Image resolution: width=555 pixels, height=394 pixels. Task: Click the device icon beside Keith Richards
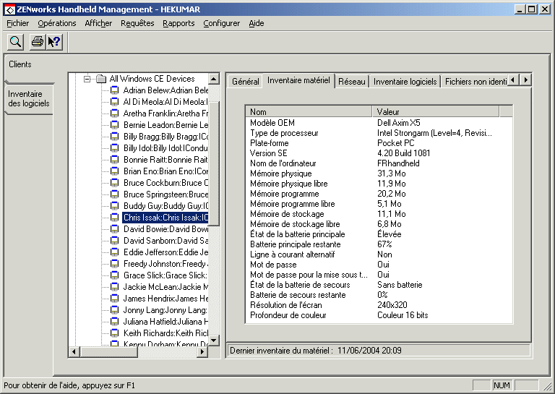click(114, 333)
